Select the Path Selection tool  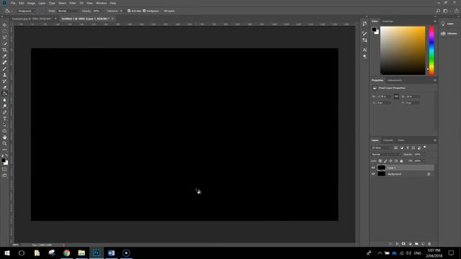coord(4,124)
